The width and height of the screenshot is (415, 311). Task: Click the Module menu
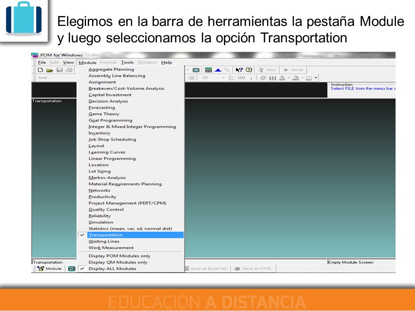tap(87, 62)
